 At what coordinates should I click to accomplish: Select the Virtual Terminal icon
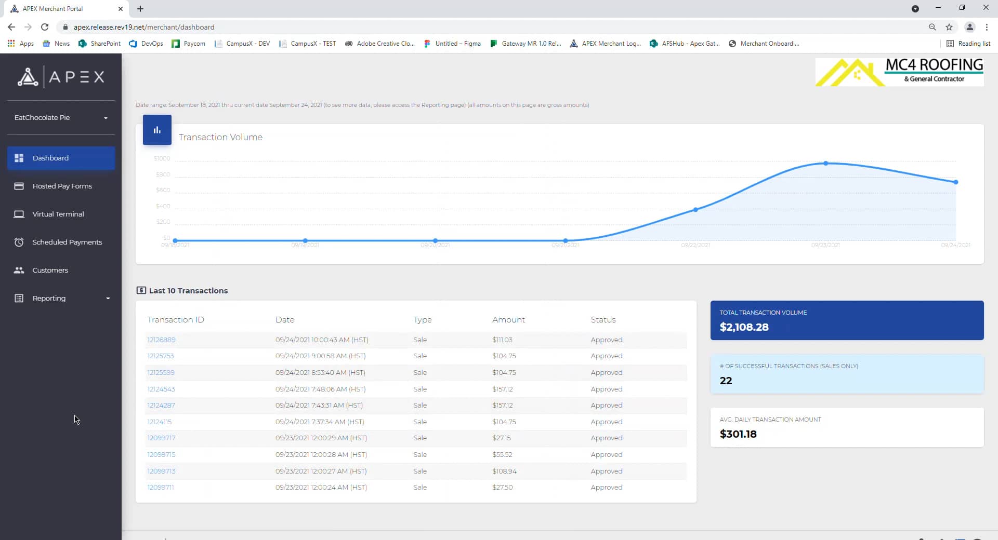point(19,214)
